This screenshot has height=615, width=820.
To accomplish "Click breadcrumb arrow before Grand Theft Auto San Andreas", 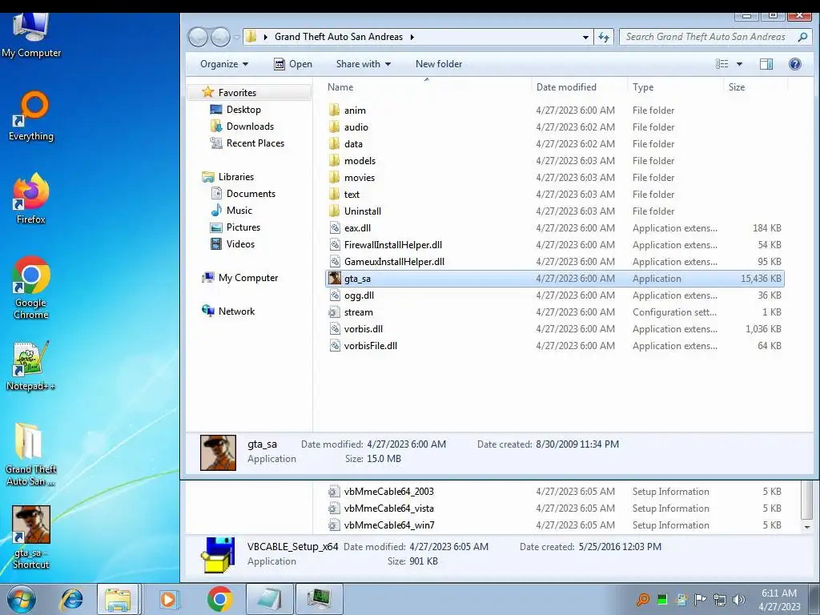I will pos(266,37).
